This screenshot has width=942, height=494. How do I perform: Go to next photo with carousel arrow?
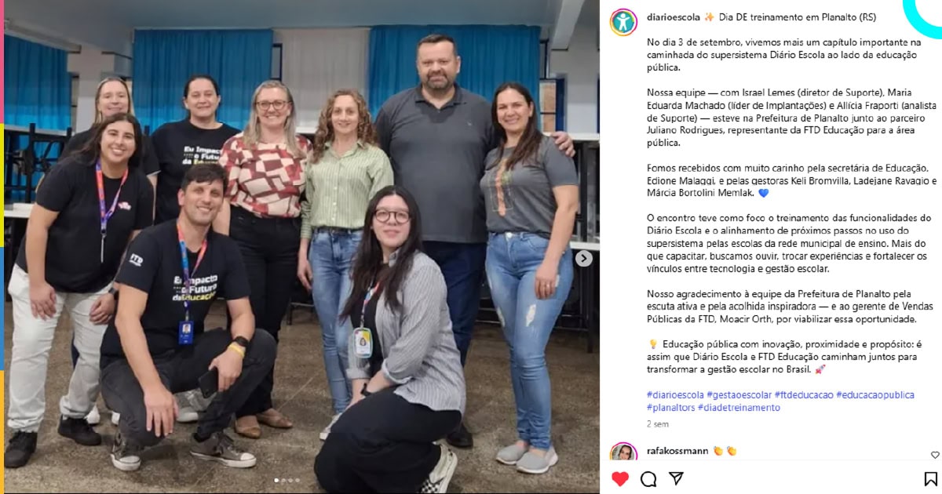[x=584, y=258]
